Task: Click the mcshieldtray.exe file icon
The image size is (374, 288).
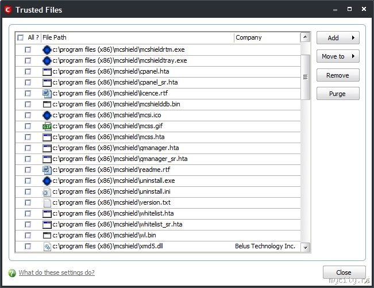Action: [x=47, y=60]
